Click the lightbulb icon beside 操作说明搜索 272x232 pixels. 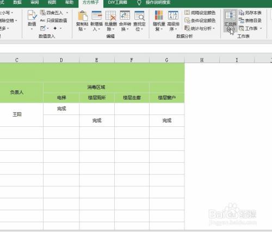coord(139,3)
